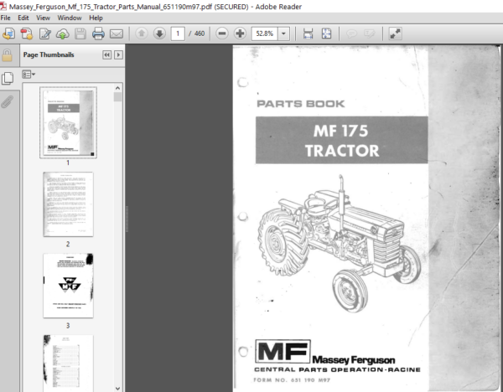Viewport: 503px width, 392px height.
Task: Collapse the Page Thumbnails pane
Action: click(x=106, y=54)
